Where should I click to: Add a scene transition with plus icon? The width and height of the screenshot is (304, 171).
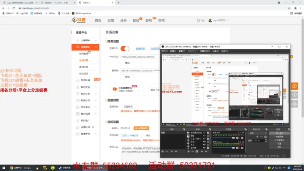[257, 137]
